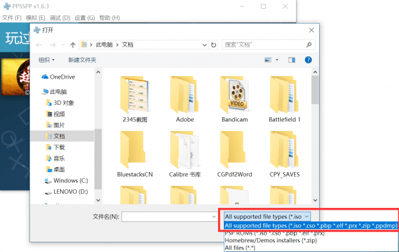Open the 帮助 (H) menu in PPSSPP
The height and width of the screenshot is (252, 399).
tap(109, 18)
